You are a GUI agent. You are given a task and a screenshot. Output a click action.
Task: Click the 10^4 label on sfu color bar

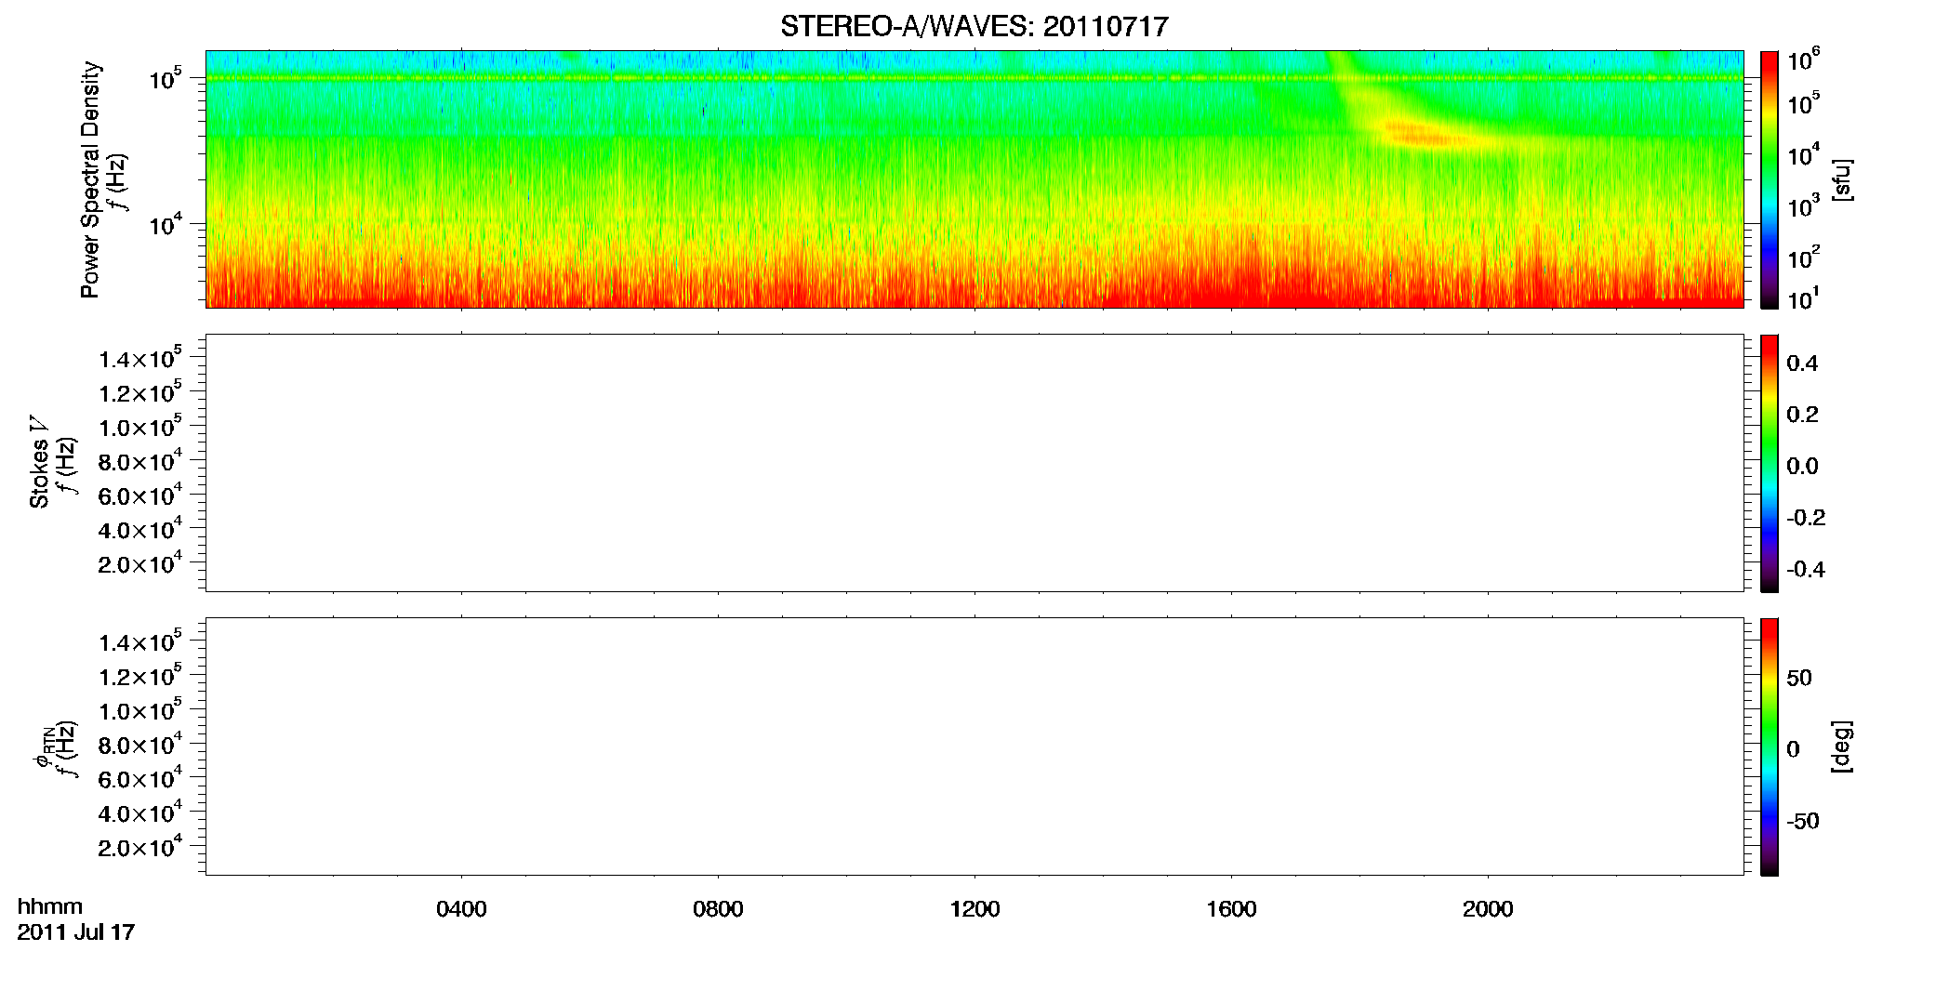click(x=1804, y=154)
